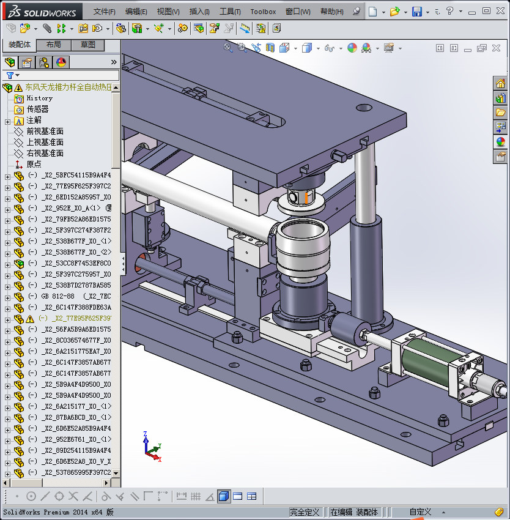Click the 完全定义 status bar label
The height and width of the screenshot is (520, 510).
[x=305, y=512]
